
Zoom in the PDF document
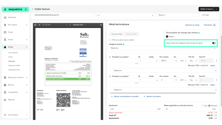click(70, 25)
